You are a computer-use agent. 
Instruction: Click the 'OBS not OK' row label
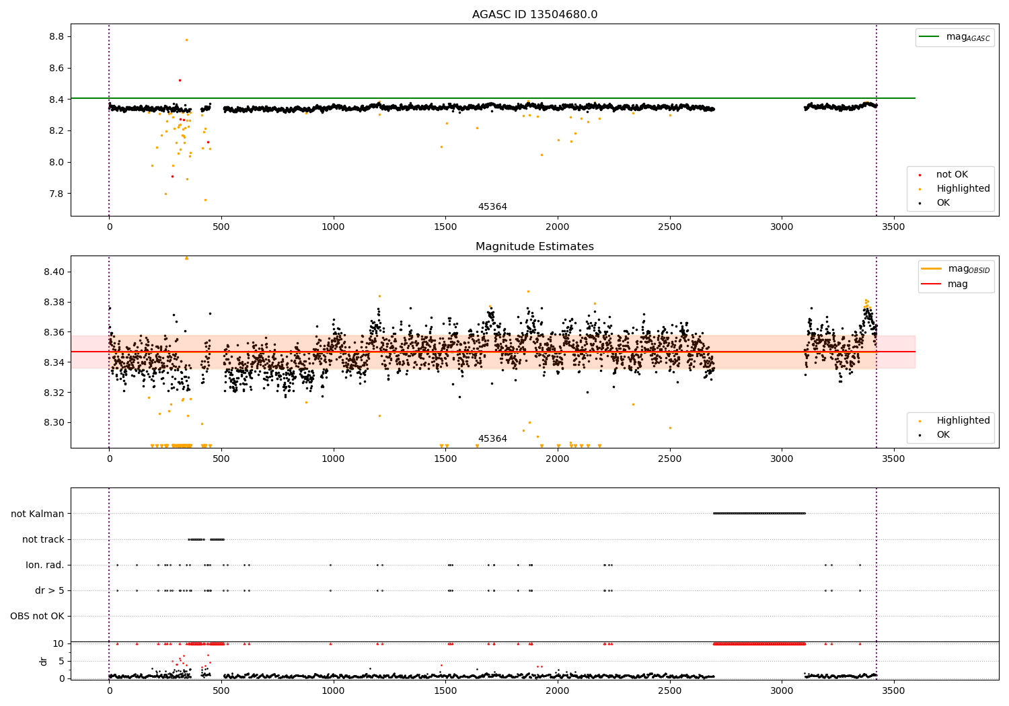point(38,617)
